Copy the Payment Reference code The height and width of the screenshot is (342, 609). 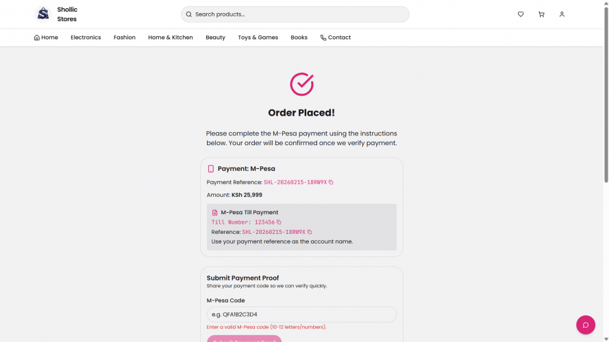(331, 183)
